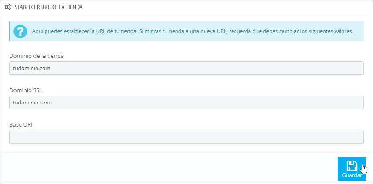The height and width of the screenshot is (184, 373).
Task: Click the "Dominio de la tienda" label
Action: (x=37, y=56)
